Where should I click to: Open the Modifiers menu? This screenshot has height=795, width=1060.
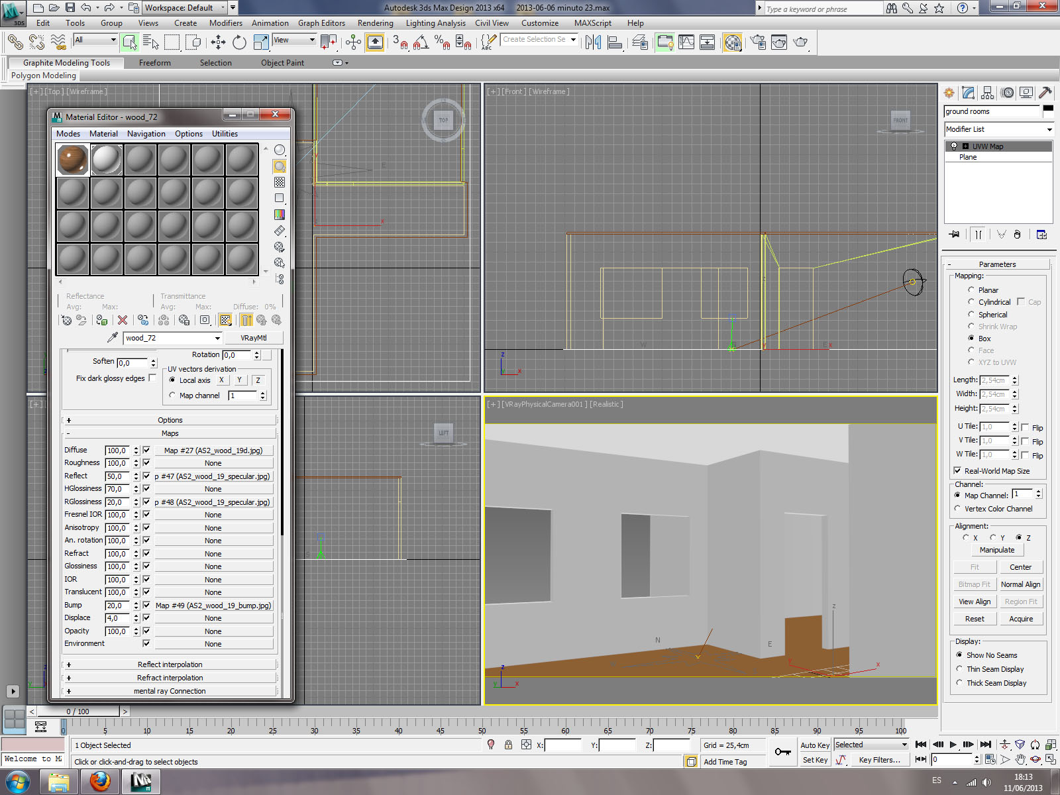point(226,23)
